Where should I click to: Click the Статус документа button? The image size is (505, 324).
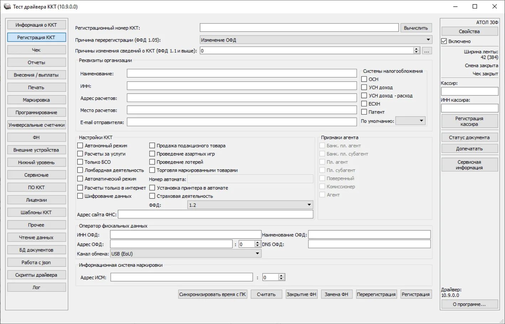[469, 137]
